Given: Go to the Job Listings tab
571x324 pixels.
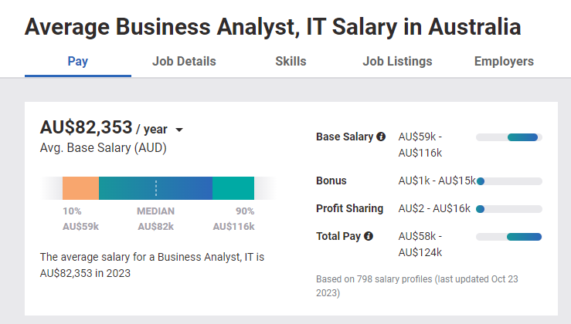Looking at the screenshot, I should point(397,61).
